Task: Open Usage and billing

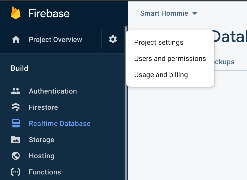Action: click(x=161, y=75)
